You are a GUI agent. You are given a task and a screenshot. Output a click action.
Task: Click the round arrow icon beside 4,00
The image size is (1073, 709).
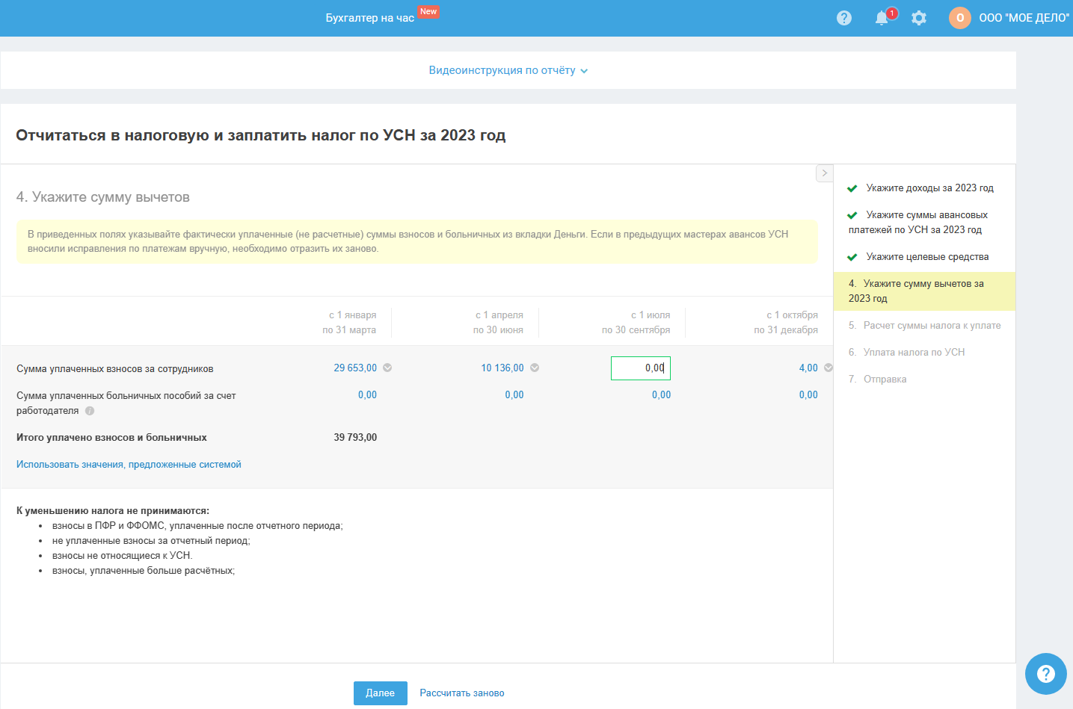click(x=828, y=368)
